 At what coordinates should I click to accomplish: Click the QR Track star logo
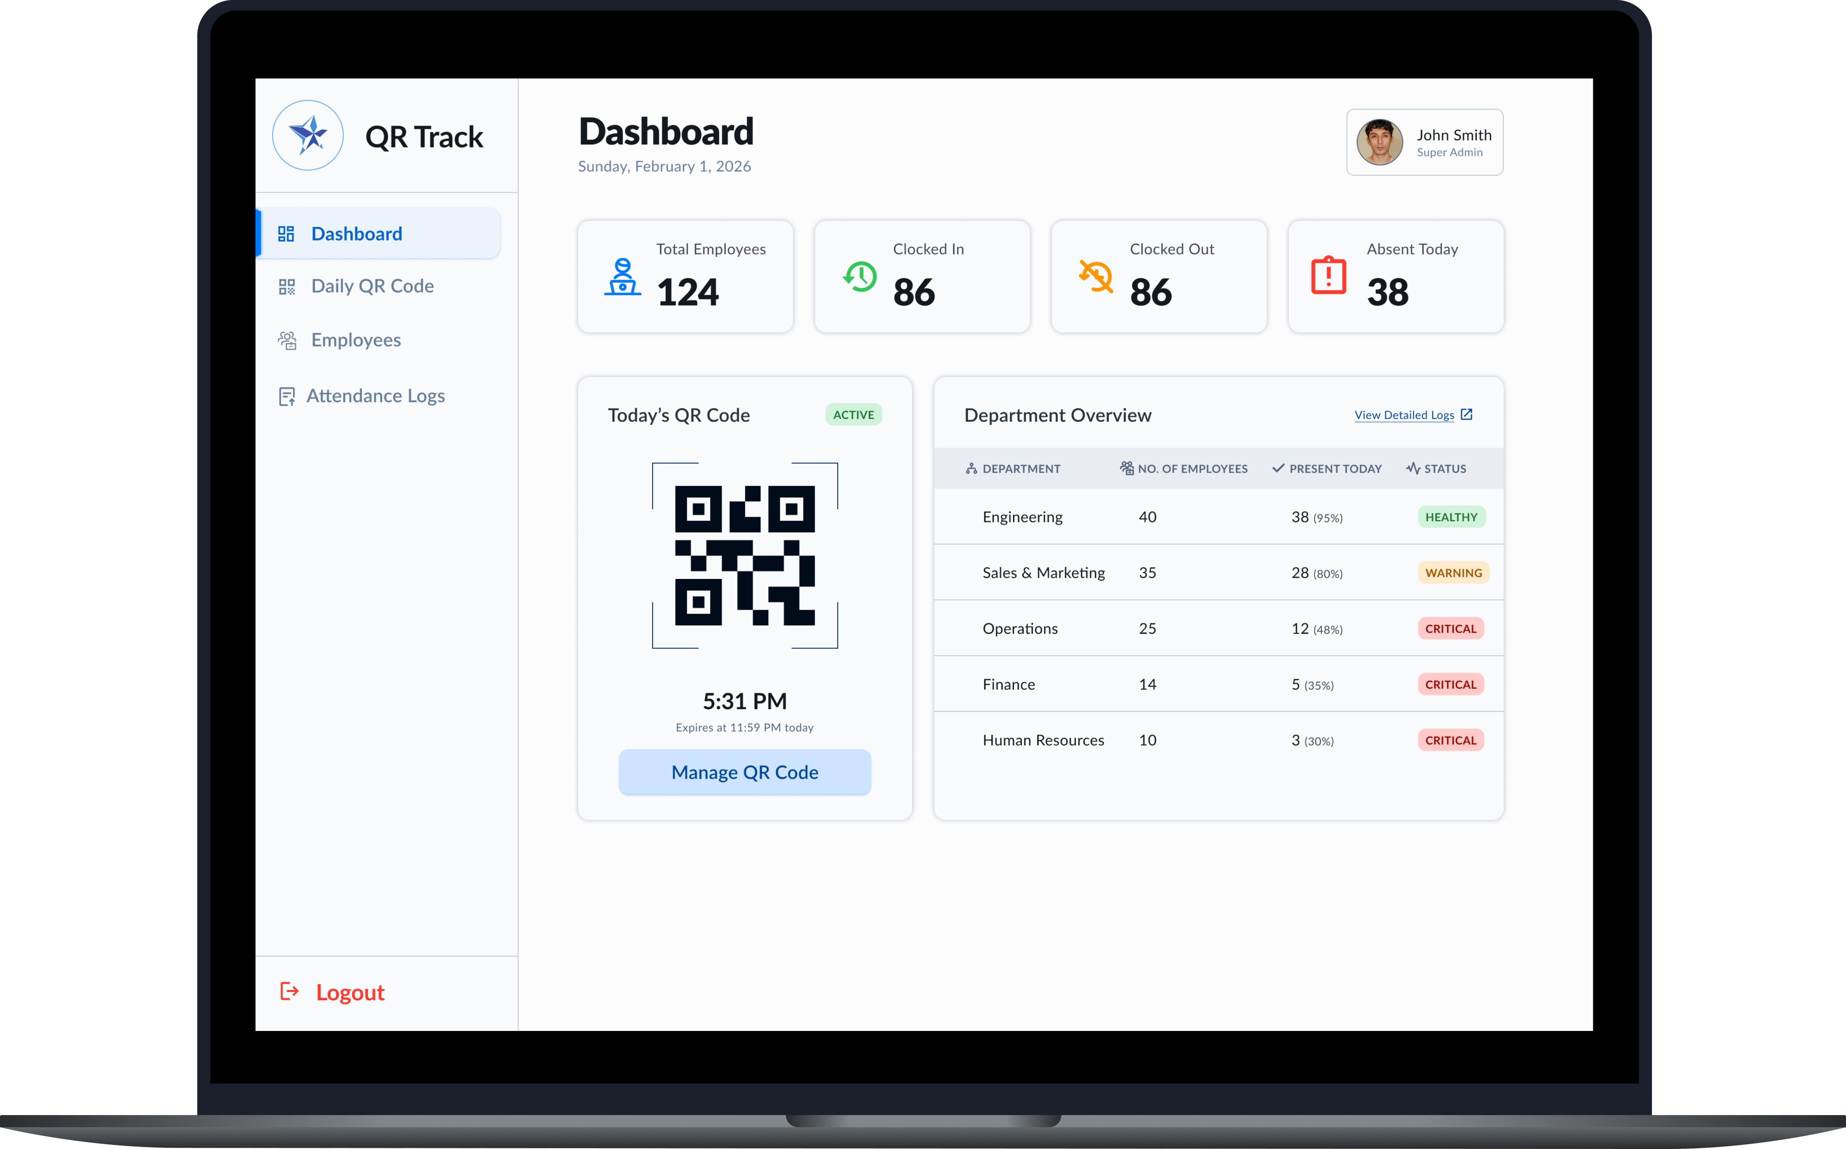[308, 136]
